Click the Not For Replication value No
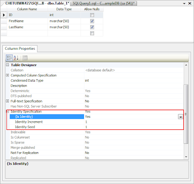 [87, 153]
